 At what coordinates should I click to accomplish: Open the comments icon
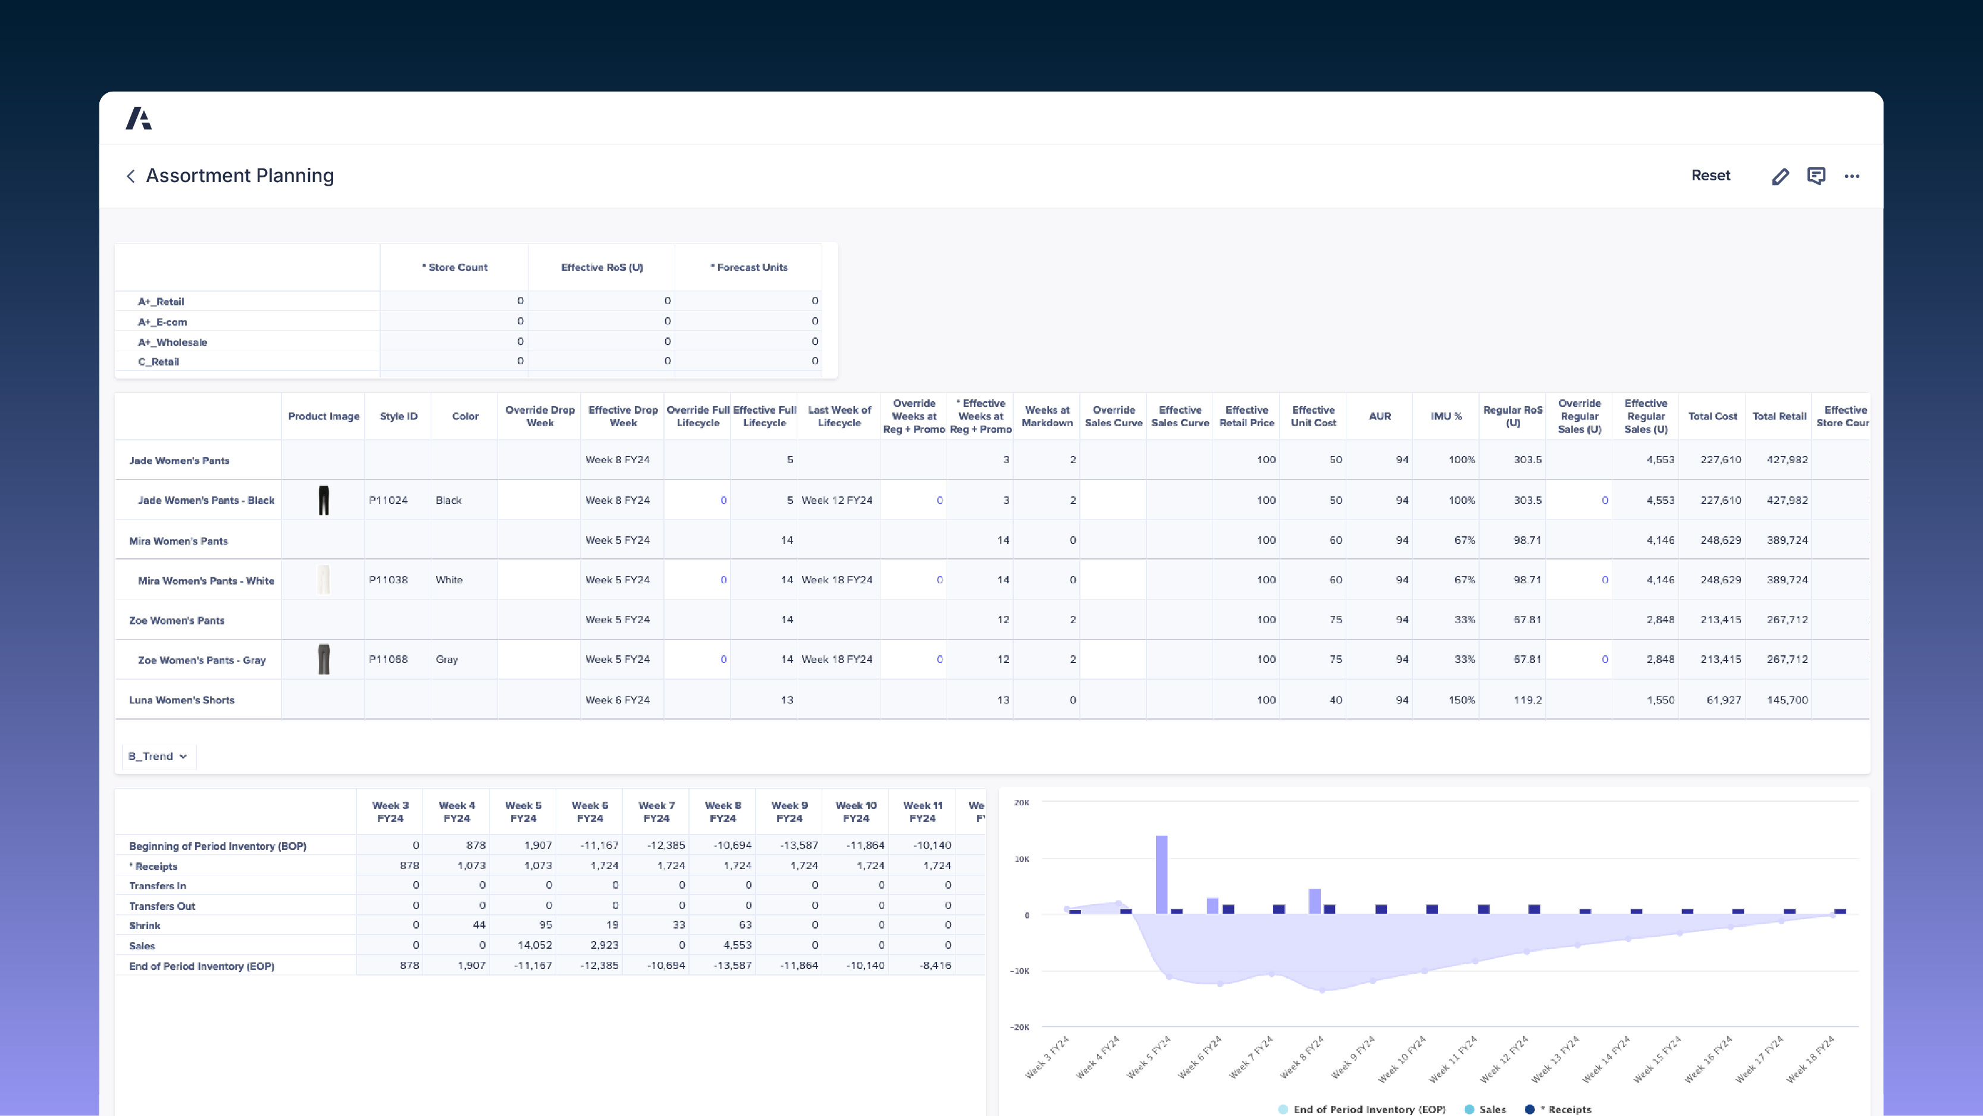pos(1816,176)
